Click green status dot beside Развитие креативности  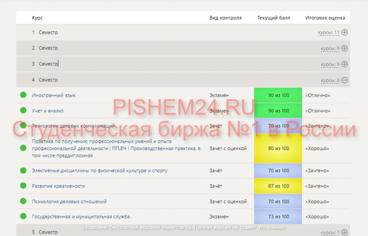pos(23,186)
